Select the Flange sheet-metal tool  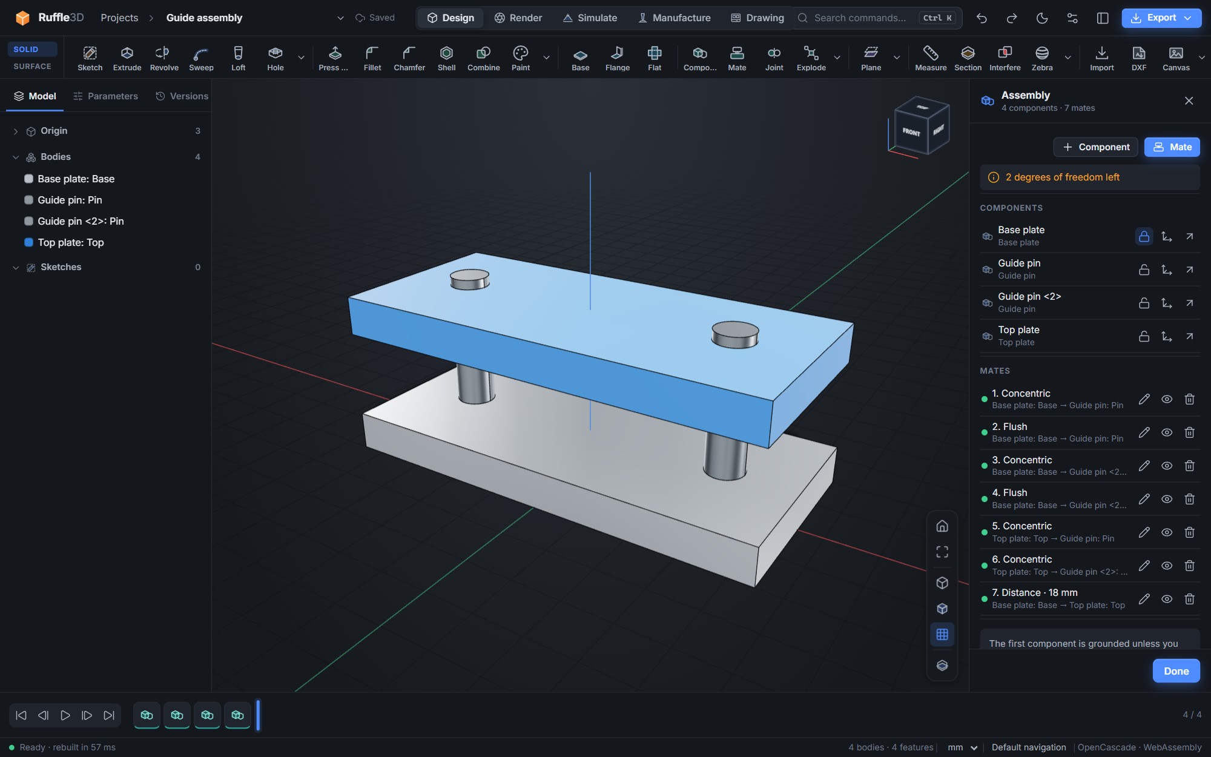(617, 59)
